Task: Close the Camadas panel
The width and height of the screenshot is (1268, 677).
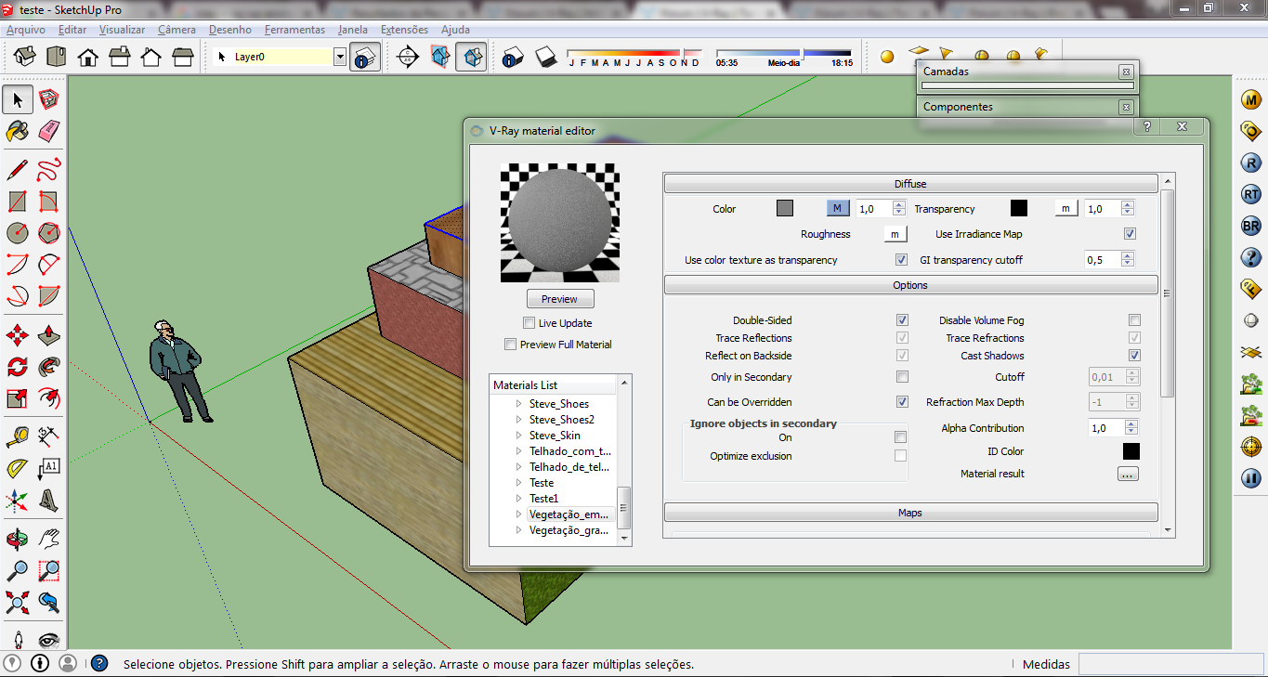Action: pos(1126,72)
